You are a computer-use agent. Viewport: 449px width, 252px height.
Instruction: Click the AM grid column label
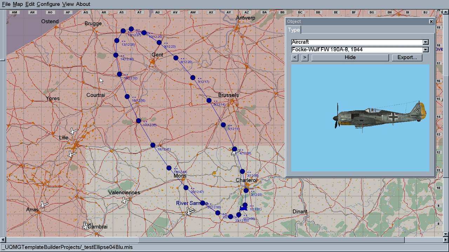click(14, 12)
